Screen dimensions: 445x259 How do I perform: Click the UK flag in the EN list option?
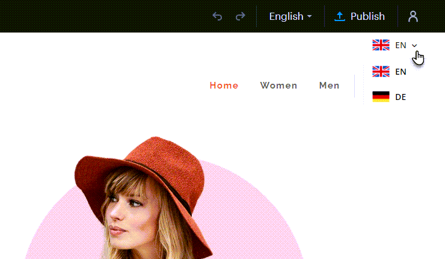(381, 72)
